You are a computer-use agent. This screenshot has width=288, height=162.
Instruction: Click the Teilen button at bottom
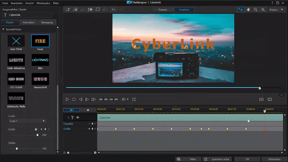pyautogui.click(x=188, y=159)
